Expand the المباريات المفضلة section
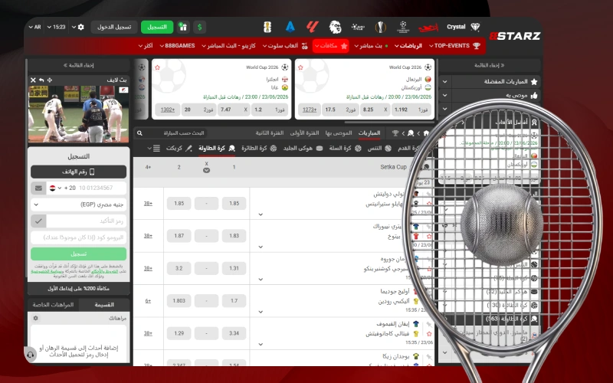613x383 pixels. [445, 82]
